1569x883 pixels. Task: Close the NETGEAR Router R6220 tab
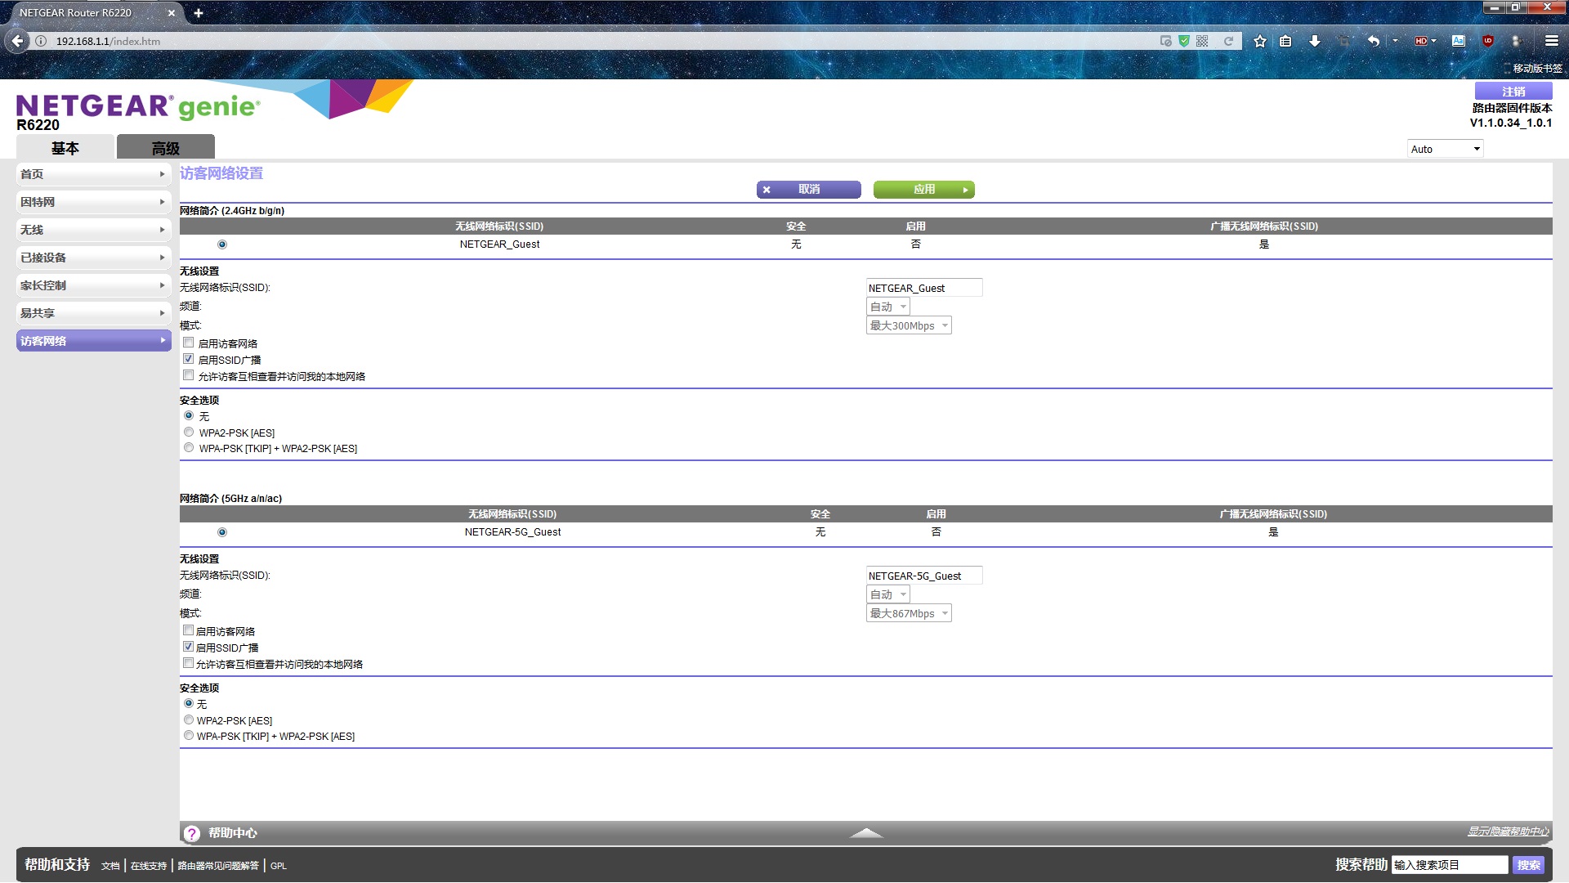tap(171, 13)
